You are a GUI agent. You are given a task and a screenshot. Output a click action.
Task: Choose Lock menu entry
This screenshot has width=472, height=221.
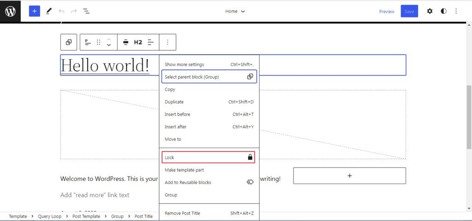point(208,157)
